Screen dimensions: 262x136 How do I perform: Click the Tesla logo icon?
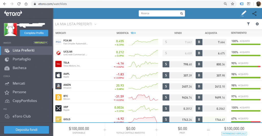click(59, 64)
